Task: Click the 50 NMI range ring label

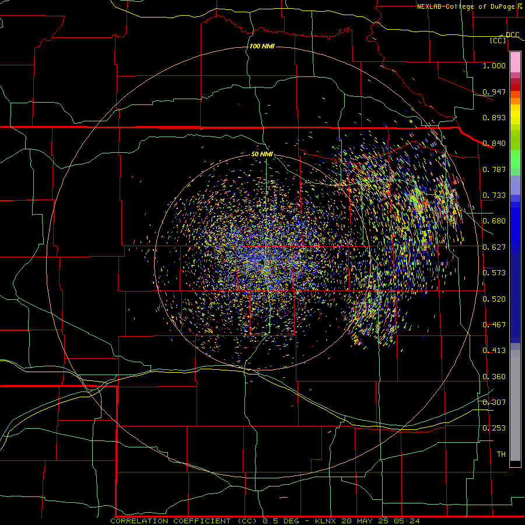Action: coord(262,155)
